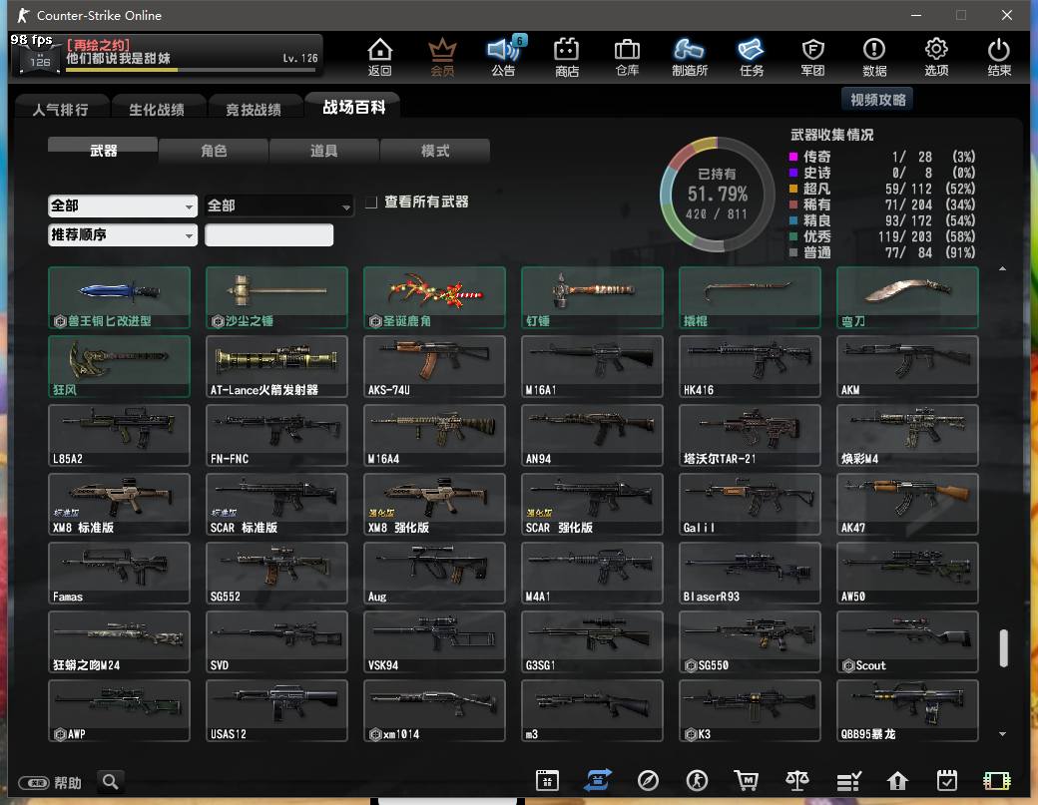Expand the first 全部 category dropdown
Screen dimensions: 1038x805
pyautogui.click(x=123, y=205)
